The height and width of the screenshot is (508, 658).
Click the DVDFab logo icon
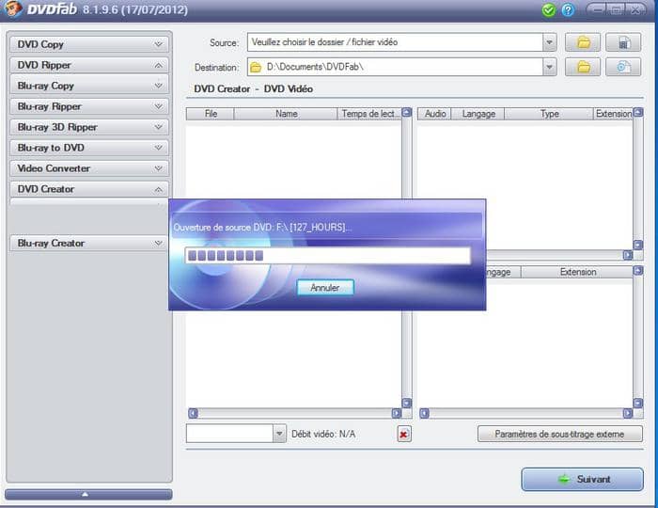tap(11, 9)
